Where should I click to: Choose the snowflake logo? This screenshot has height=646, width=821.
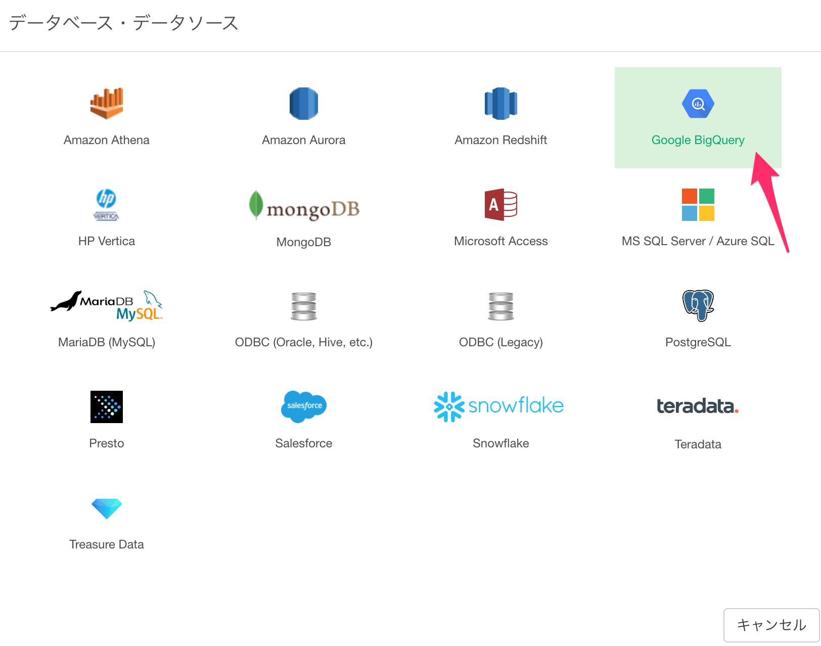click(499, 406)
